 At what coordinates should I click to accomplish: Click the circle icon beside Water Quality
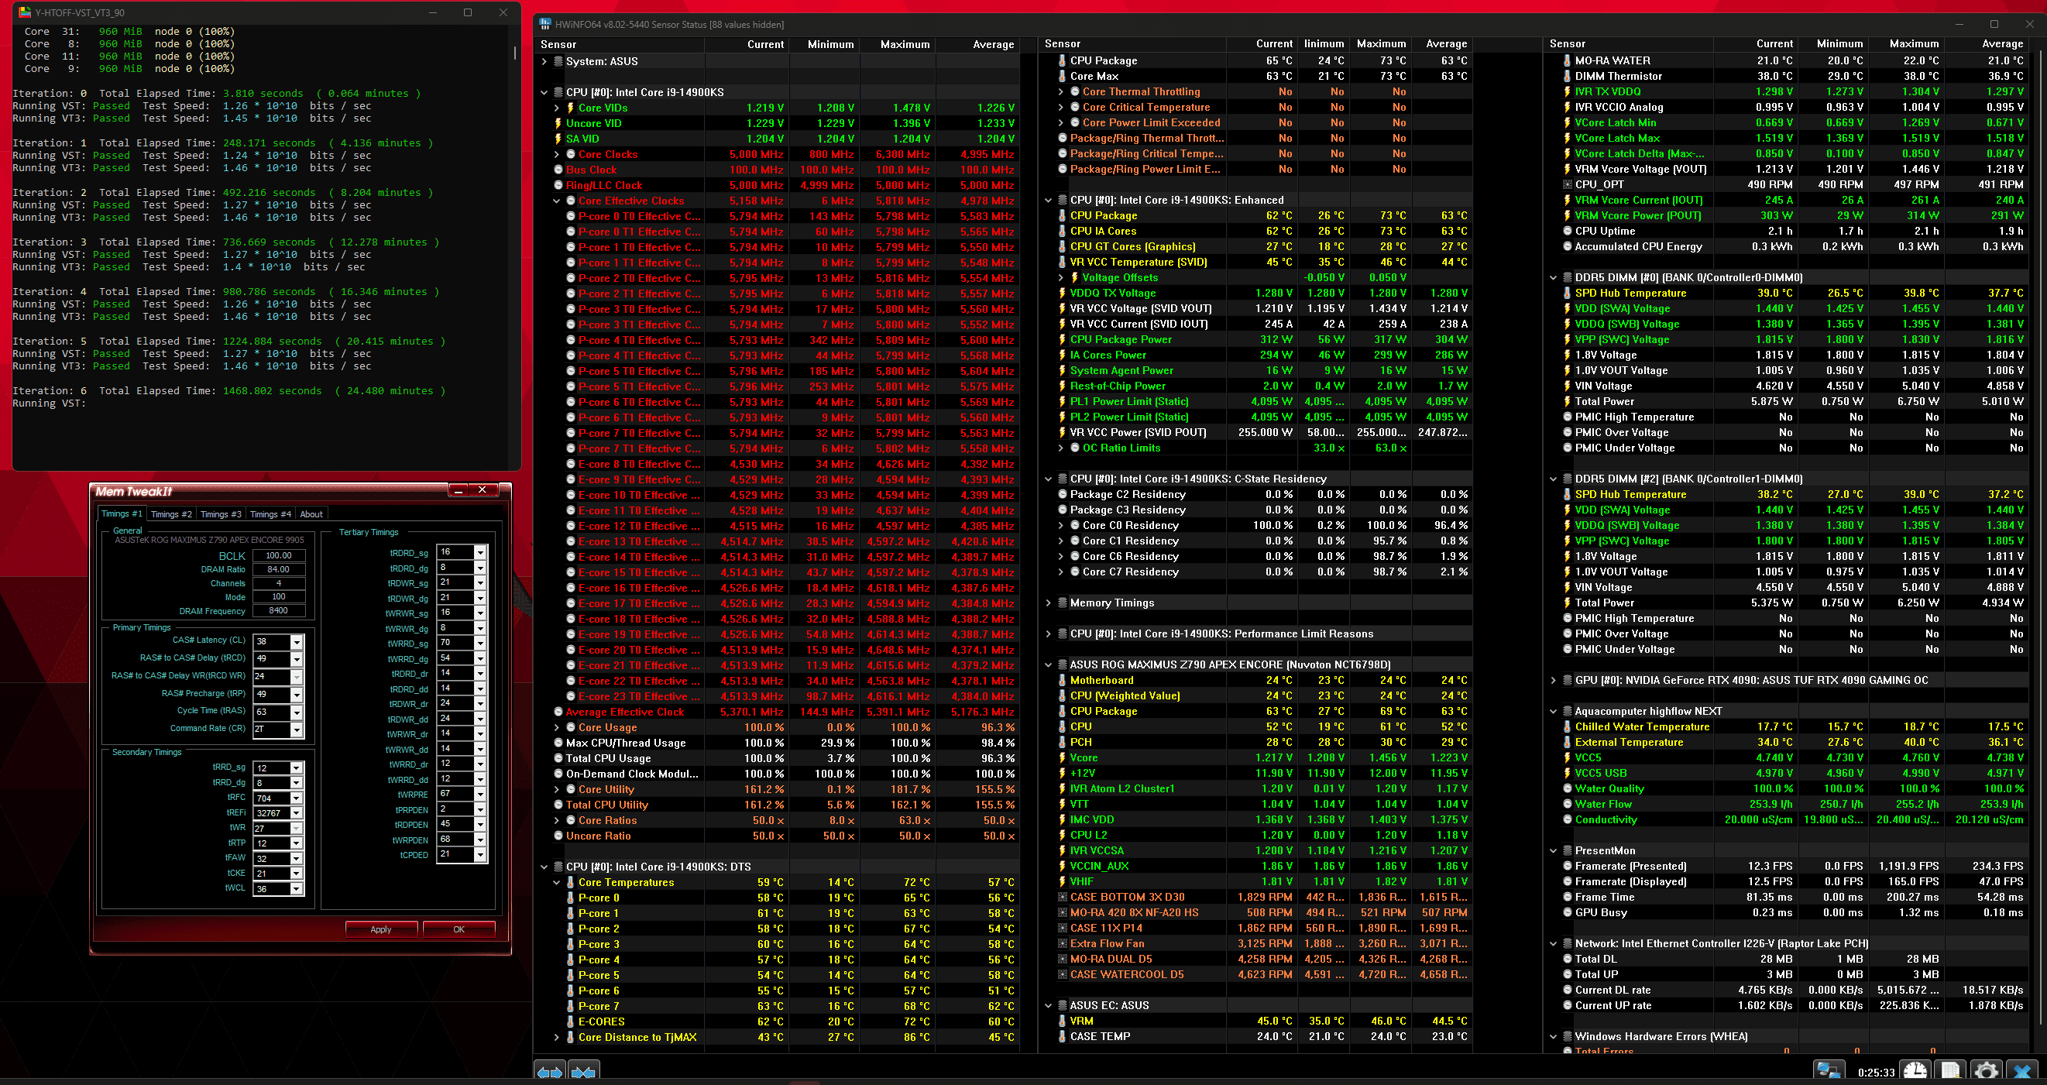click(1567, 788)
